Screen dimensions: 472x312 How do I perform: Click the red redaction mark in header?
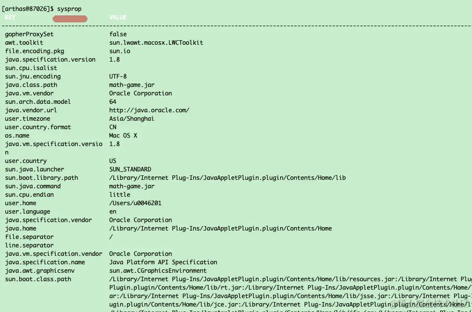coord(70,19)
